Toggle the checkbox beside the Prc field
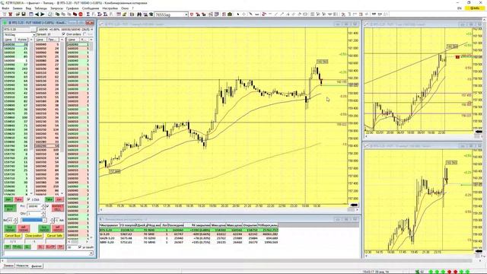487x274 pixels. click(x=47, y=206)
